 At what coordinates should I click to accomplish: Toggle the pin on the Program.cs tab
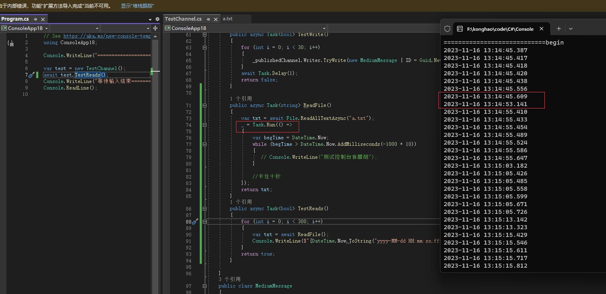(36, 19)
